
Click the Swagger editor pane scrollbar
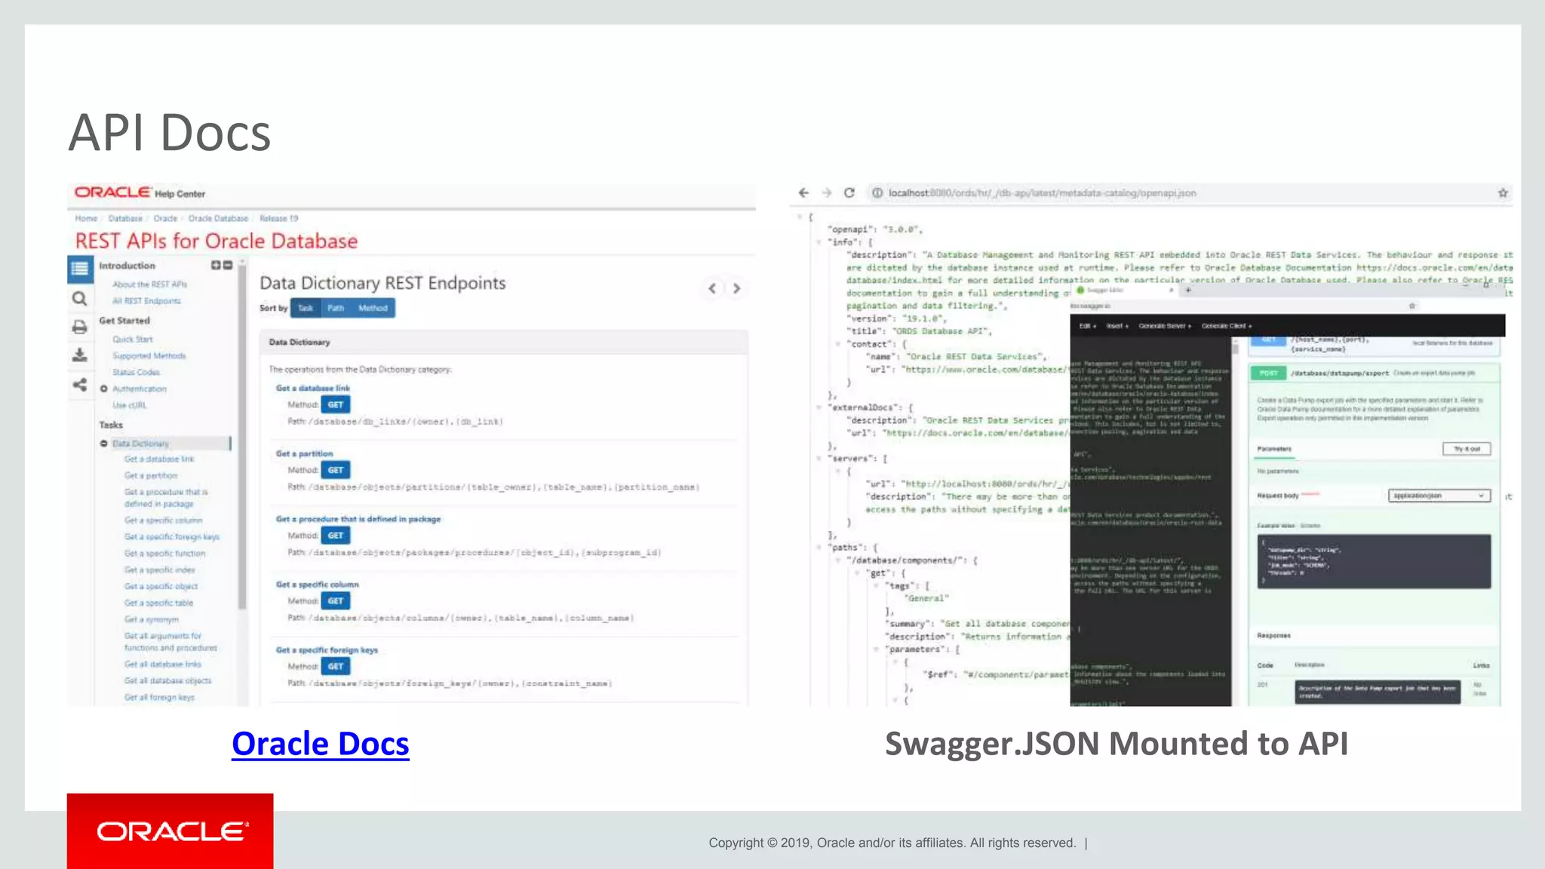(x=1235, y=349)
